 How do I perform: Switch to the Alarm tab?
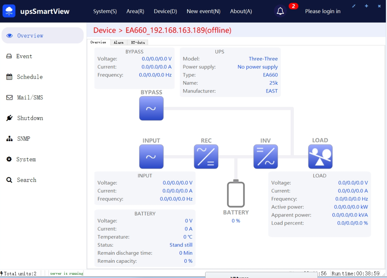point(119,42)
